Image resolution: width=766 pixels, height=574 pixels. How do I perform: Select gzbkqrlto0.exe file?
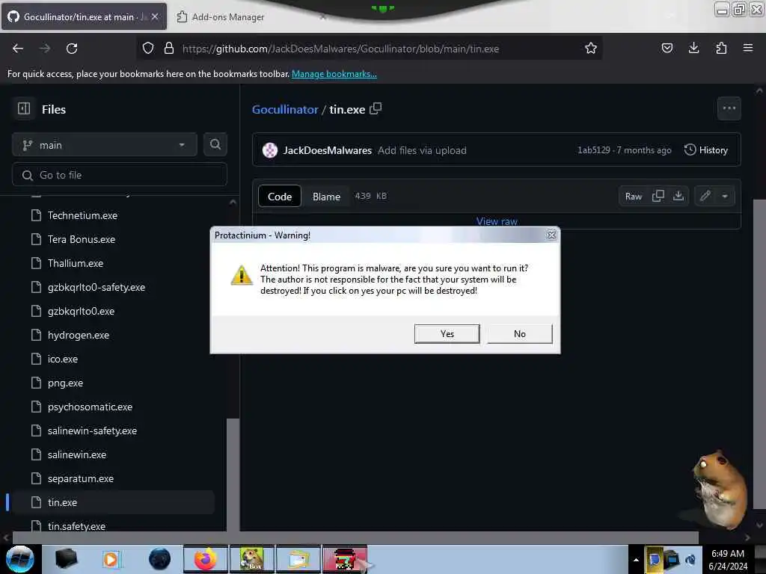(x=81, y=311)
